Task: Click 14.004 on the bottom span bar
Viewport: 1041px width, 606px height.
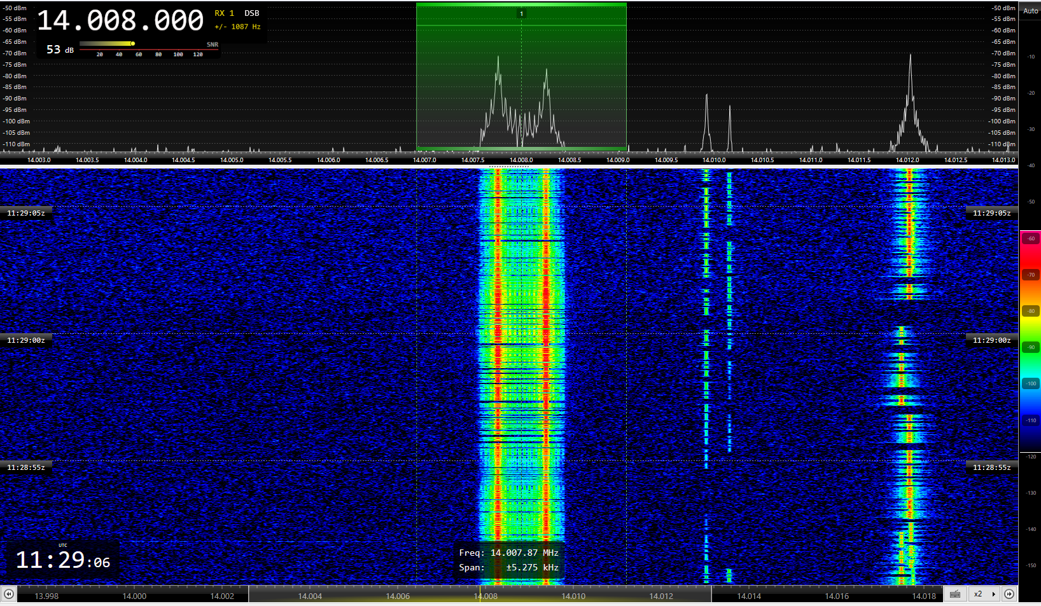Action: pos(310,596)
